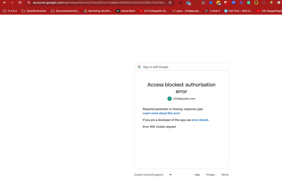Click the green R account avatar
The image size is (282, 194).
click(x=170, y=99)
